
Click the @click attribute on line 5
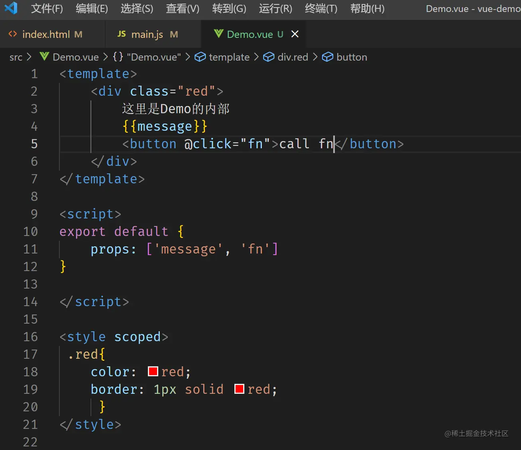point(208,144)
